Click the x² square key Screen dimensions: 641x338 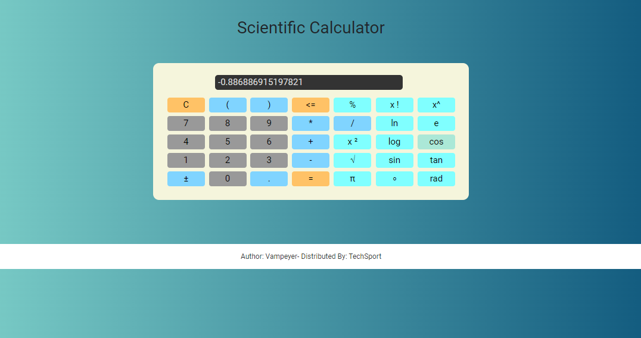click(353, 142)
